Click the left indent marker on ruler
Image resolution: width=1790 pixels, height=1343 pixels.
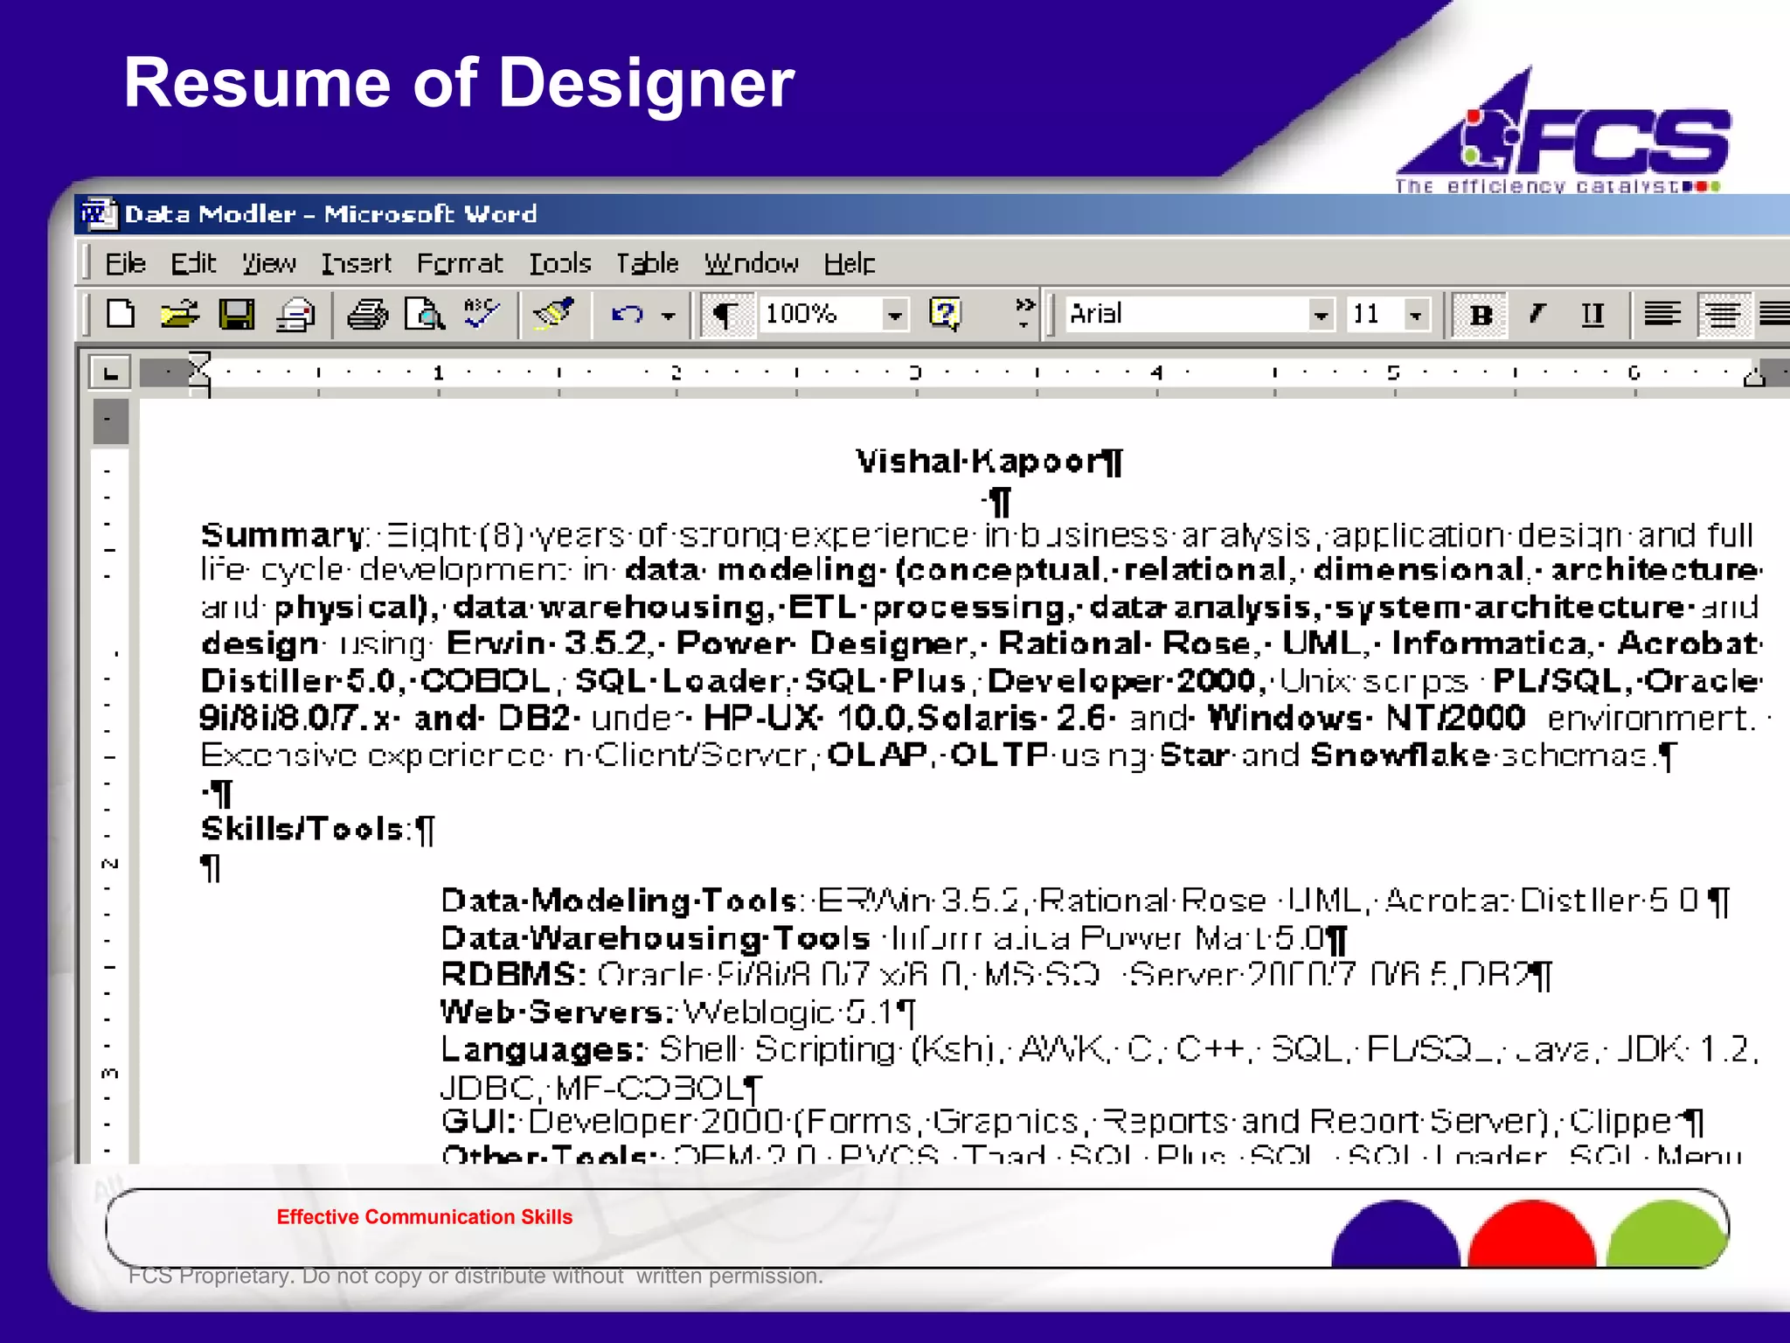[x=200, y=374]
